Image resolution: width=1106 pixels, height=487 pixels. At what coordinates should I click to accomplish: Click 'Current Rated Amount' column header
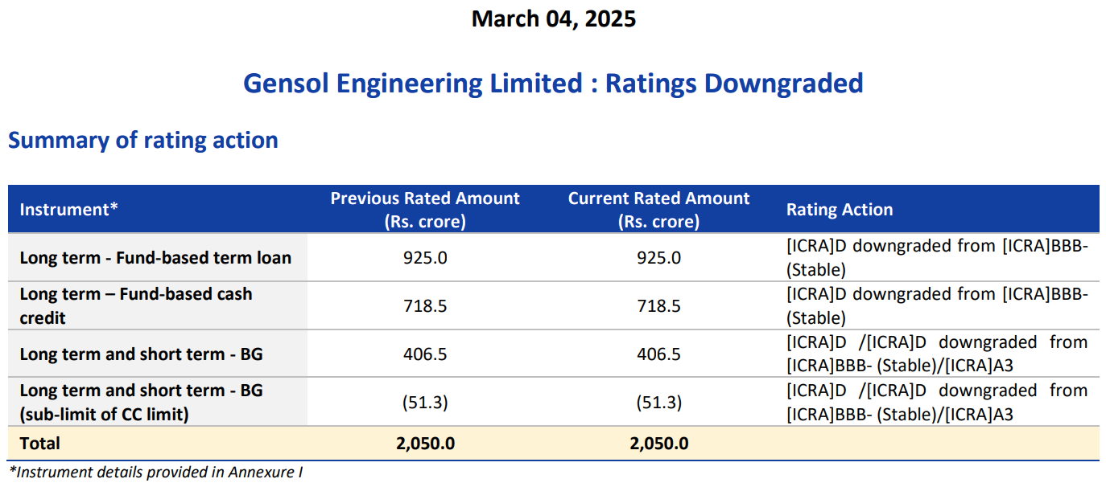pos(658,210)
